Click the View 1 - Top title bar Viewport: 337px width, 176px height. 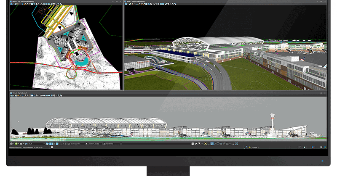(x=66, y=1)
